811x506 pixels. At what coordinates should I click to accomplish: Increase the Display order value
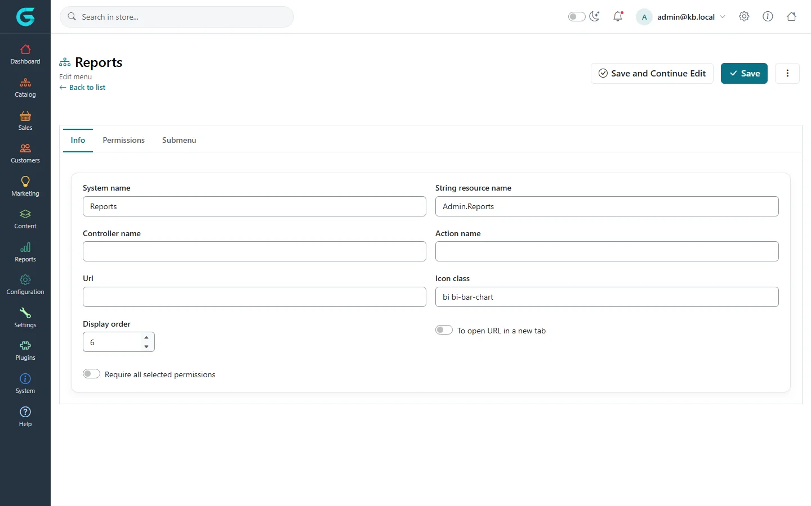tap(146, 337)
